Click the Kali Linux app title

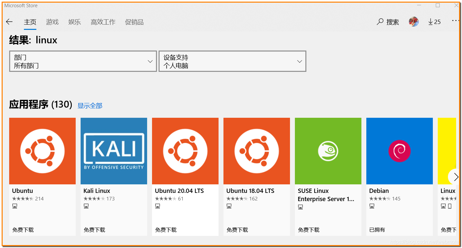(97, 191)
